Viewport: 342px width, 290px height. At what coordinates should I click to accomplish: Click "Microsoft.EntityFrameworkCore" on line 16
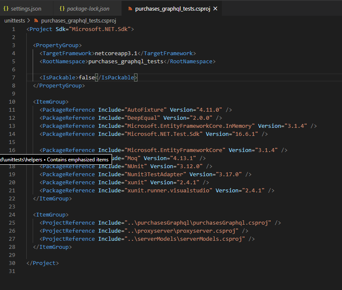175,150
